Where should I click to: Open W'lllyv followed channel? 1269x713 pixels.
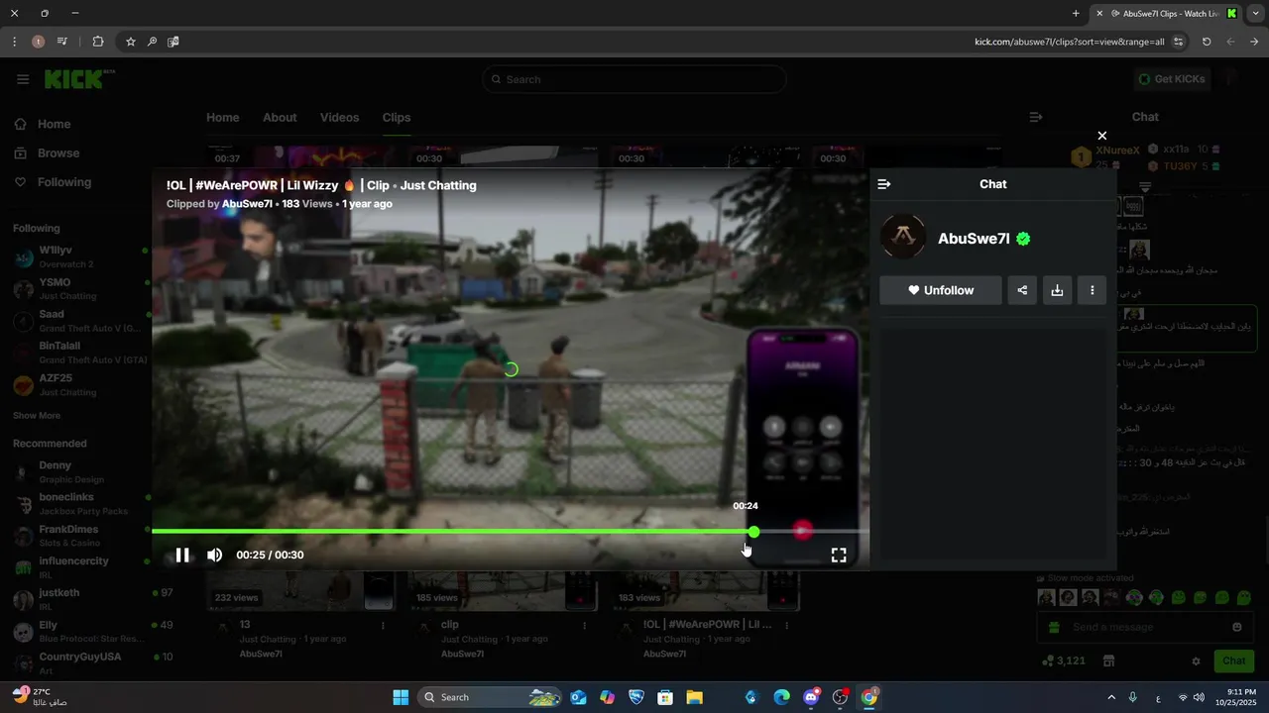79,257
